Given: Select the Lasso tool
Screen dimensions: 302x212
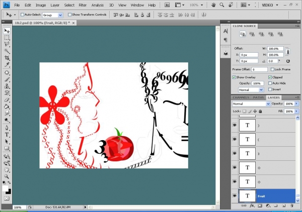Looking at the screenshot, I should [x=7, y=44].
